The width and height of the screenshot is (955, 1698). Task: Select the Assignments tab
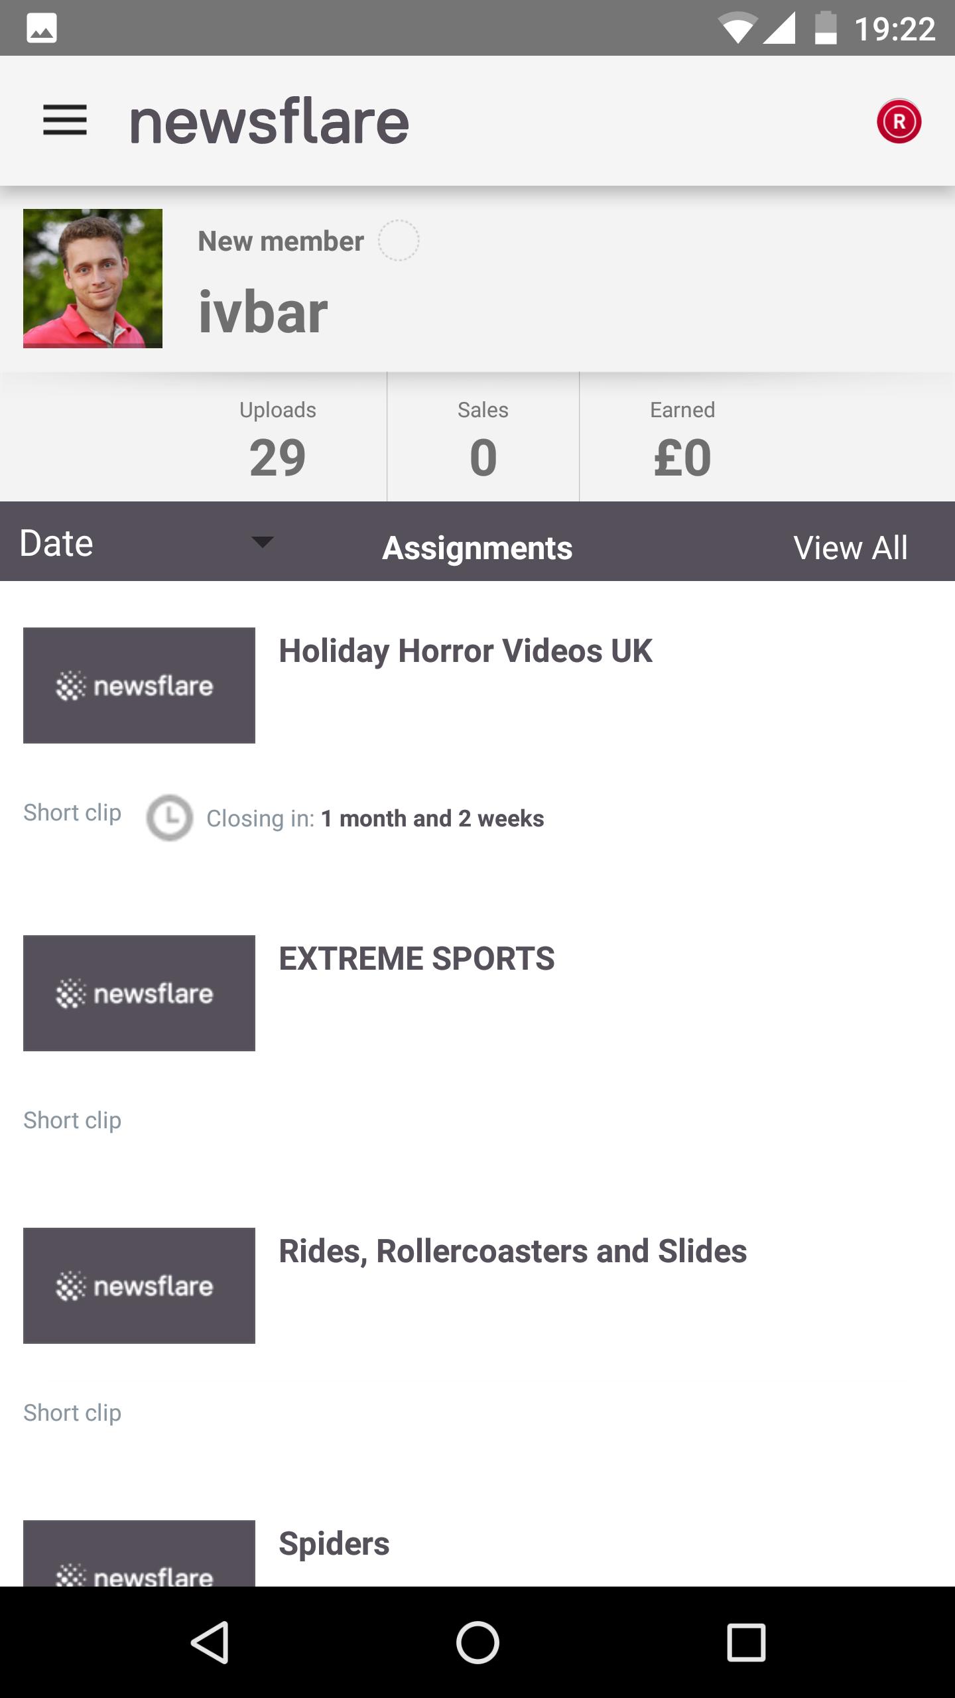[x=477, y=548]
